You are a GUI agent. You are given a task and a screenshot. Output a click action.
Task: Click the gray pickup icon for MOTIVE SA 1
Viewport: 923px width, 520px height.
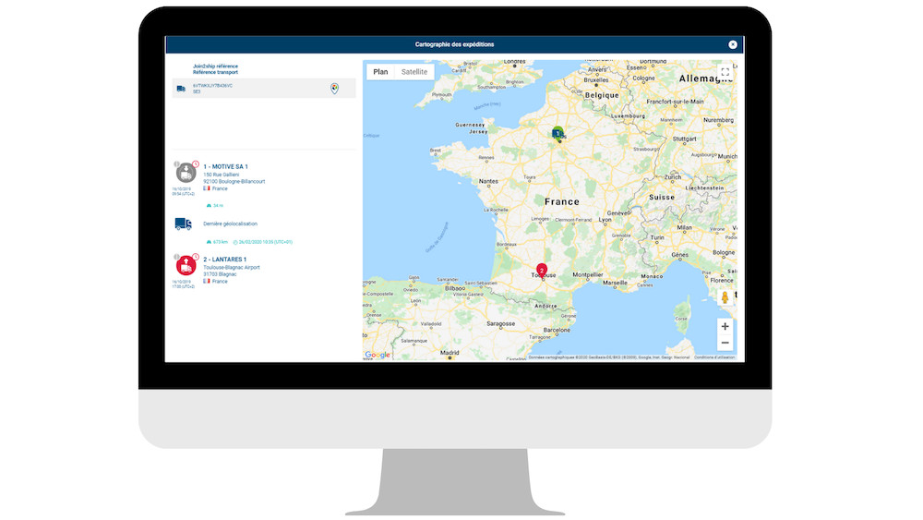186,173
